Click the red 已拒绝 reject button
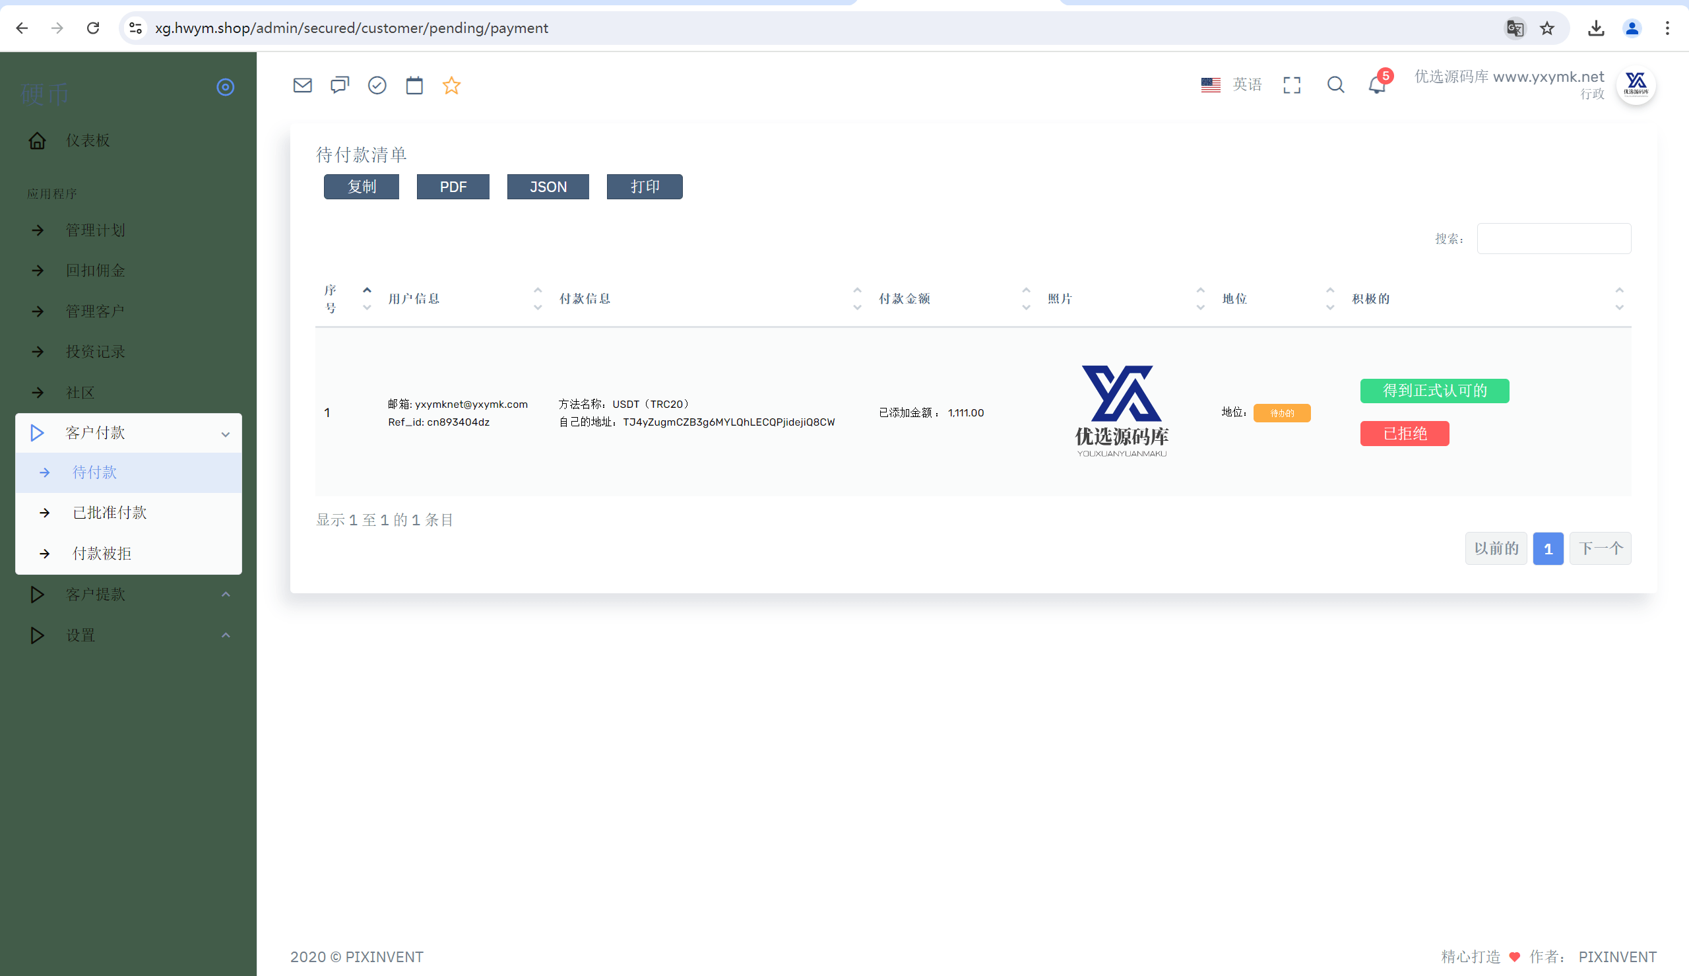The width and height of the screenshot is (1689, 976). 1404,434
